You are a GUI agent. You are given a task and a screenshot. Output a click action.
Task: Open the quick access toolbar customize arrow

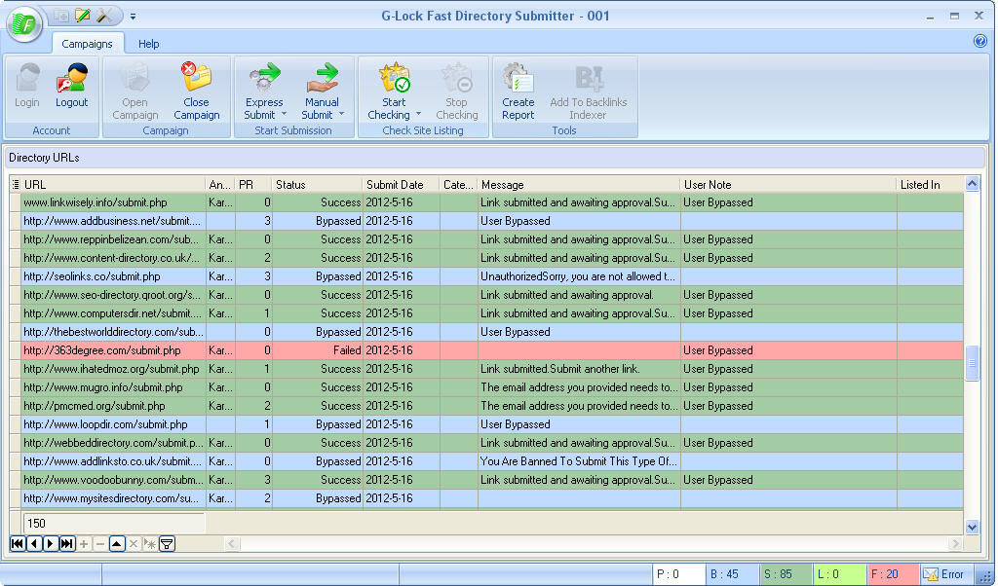tap(133, 17)
